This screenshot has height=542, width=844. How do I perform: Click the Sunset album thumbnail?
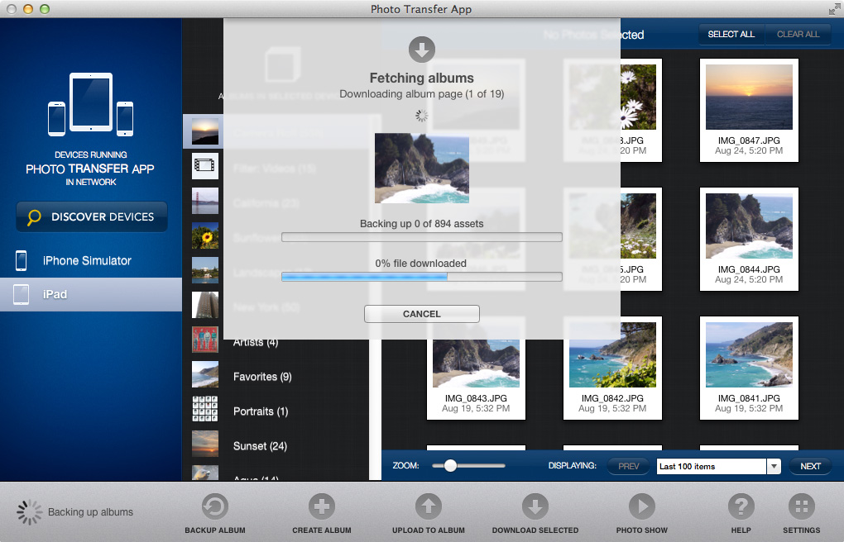205,445
